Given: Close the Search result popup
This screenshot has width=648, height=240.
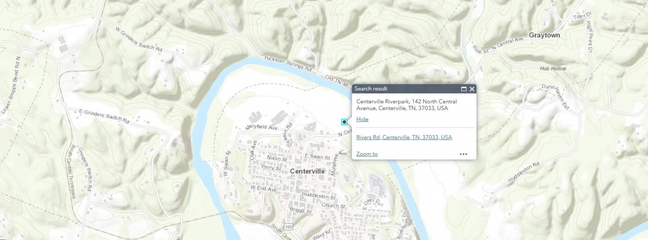Looking at the screenshot, I should point(472,89).
